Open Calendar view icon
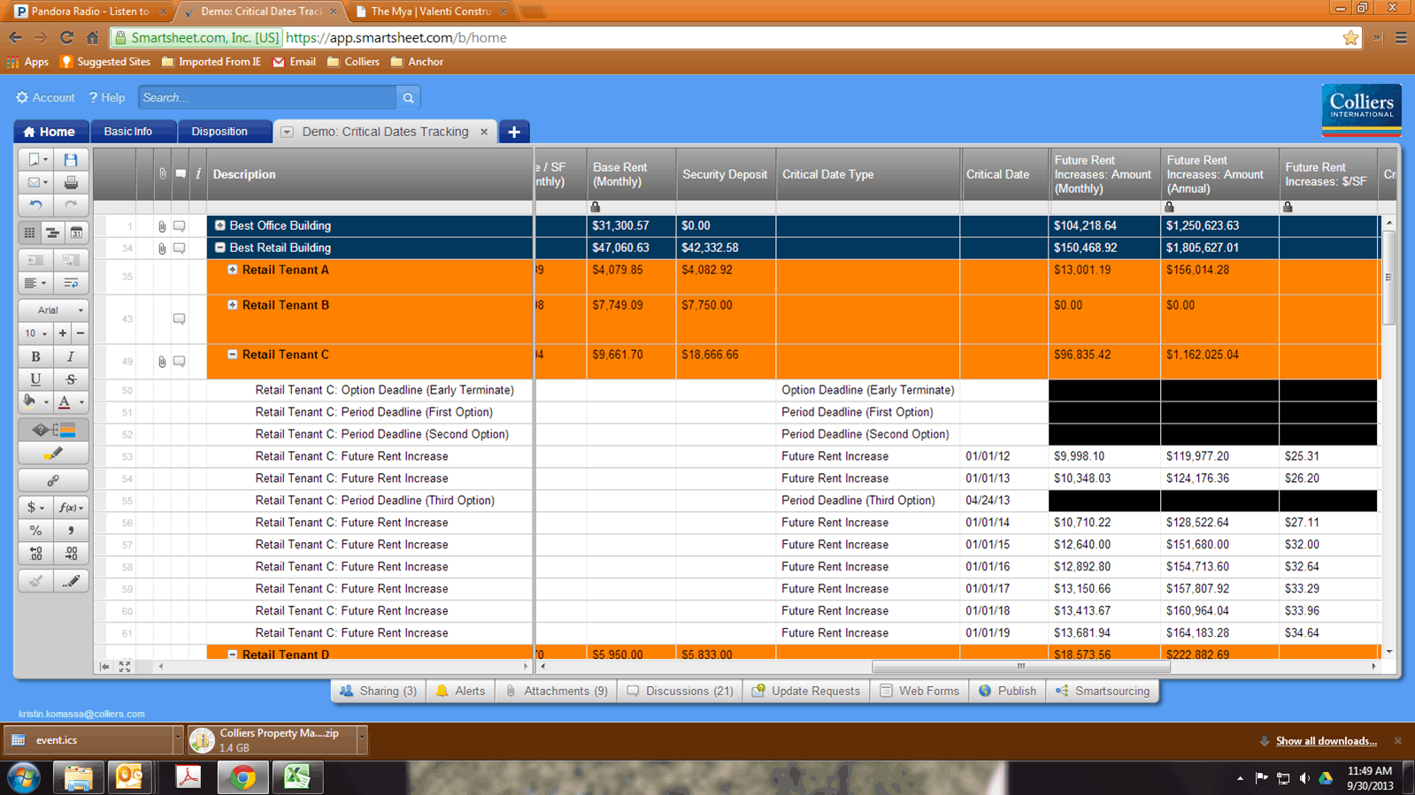Screen dimensions: 1415x795 [x=76, y=233]
